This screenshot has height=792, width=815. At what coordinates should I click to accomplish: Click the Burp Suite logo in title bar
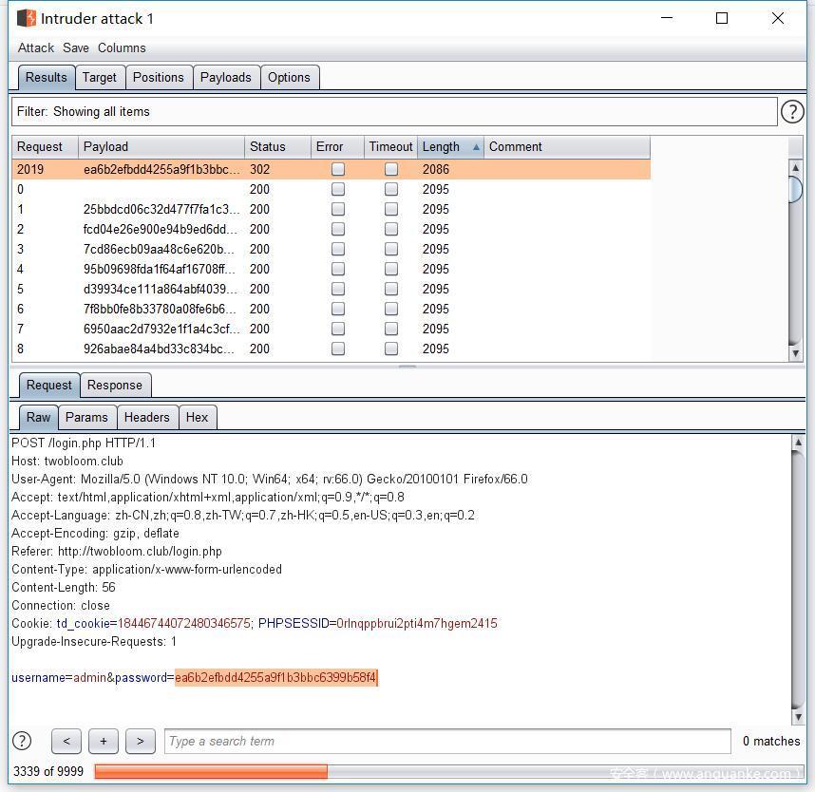pos(26,18)
